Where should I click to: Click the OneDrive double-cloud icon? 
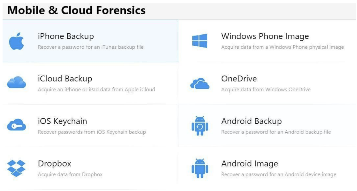point(200,84)
